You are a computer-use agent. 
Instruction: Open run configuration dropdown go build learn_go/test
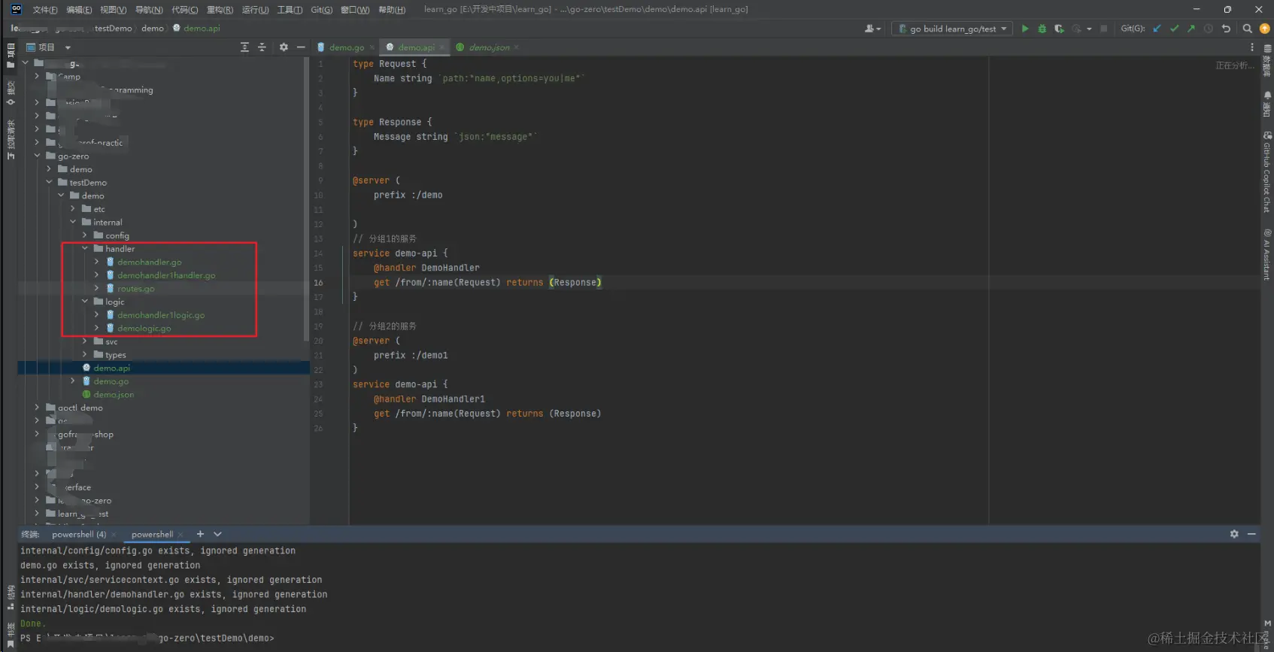tap(951, 29)
